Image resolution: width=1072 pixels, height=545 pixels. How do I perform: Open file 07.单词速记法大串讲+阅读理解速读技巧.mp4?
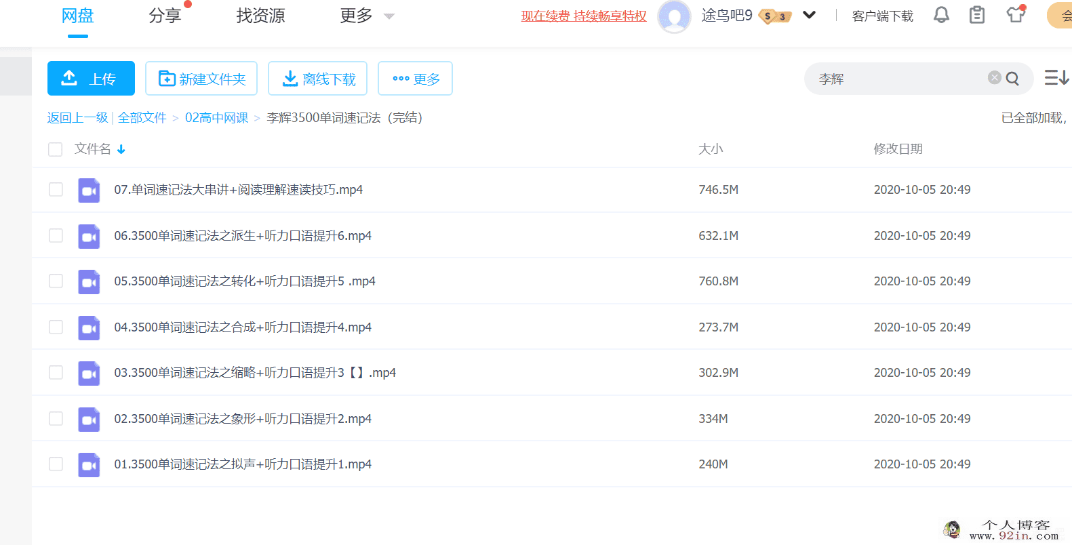pos(238,190)
